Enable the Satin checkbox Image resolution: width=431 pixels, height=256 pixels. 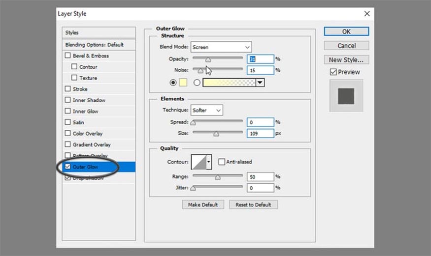[x=67, y=122]
